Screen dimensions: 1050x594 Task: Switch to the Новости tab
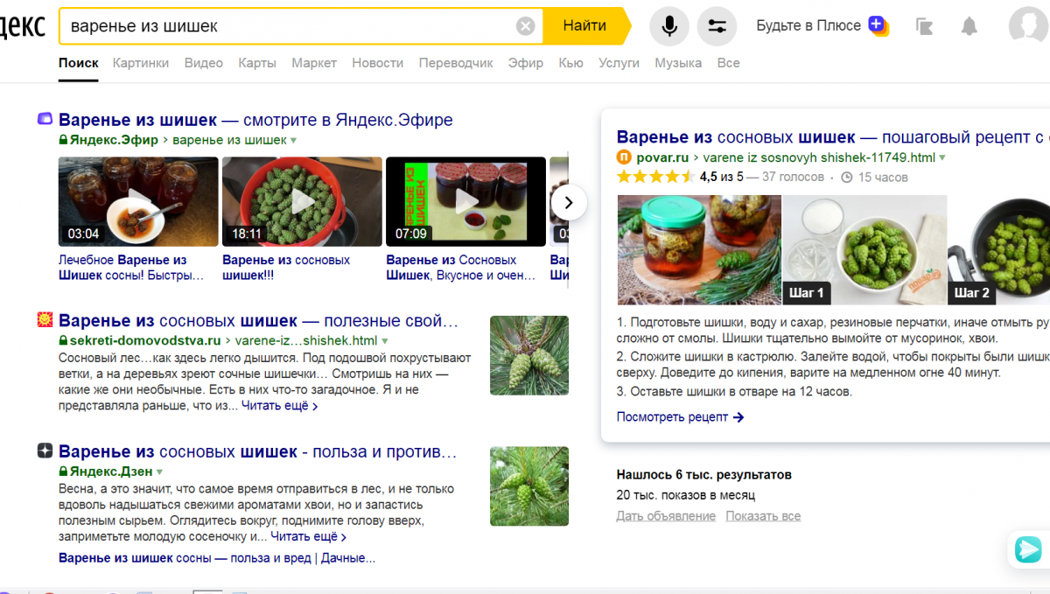[377, 63]
